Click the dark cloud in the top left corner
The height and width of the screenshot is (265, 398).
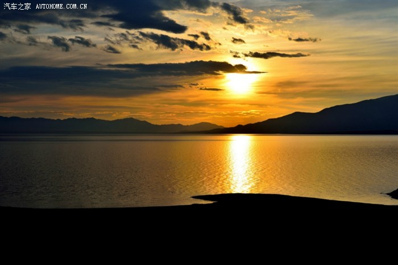[x=23, y=23]
